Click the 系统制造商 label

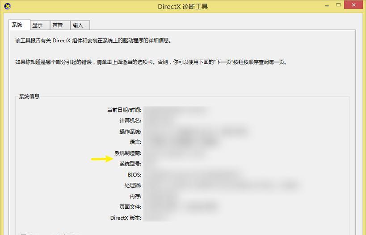tap(128, 153)
